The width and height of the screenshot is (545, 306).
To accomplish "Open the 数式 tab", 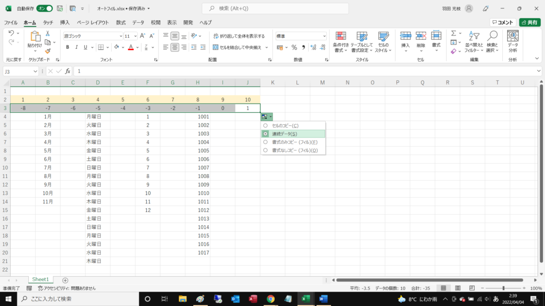I will [x=121, y=22].
